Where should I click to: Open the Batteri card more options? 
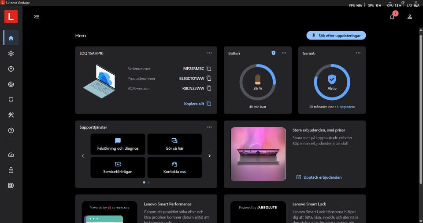284,53
